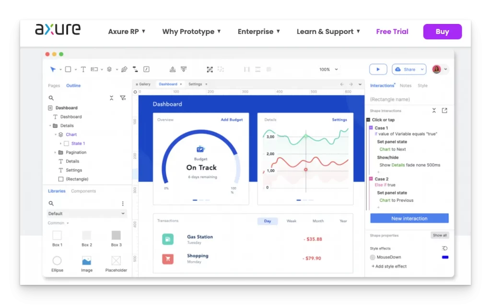The image size is (491, 305).
Task: Select the form field insert tool
Action: [x=94, y=69]
